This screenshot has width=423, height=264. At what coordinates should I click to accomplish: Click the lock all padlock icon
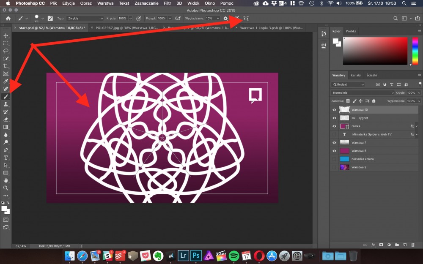[x=374, y=101]
